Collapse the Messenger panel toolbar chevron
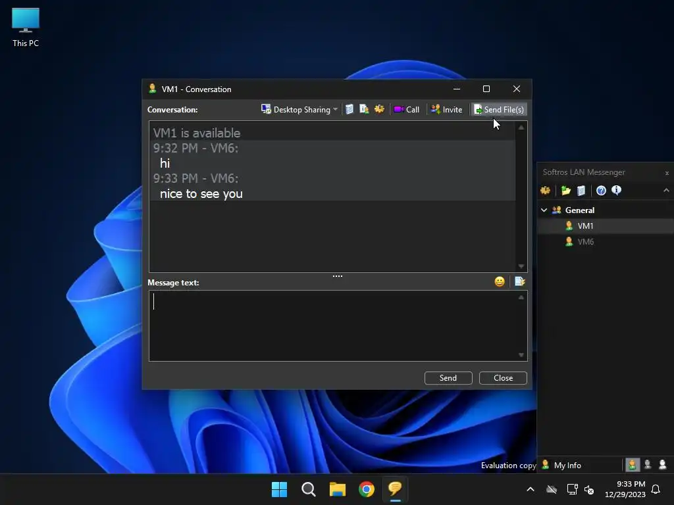This screenshot has width=674, height=505. coord(666,190)
